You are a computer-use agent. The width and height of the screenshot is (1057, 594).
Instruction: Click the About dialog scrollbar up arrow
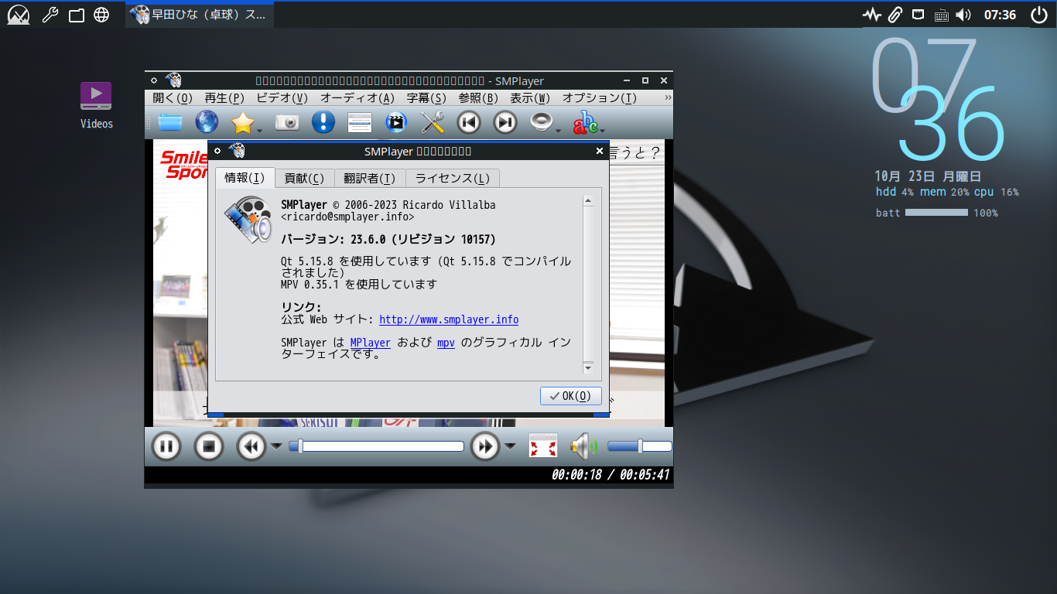click(x=588, y=201)
